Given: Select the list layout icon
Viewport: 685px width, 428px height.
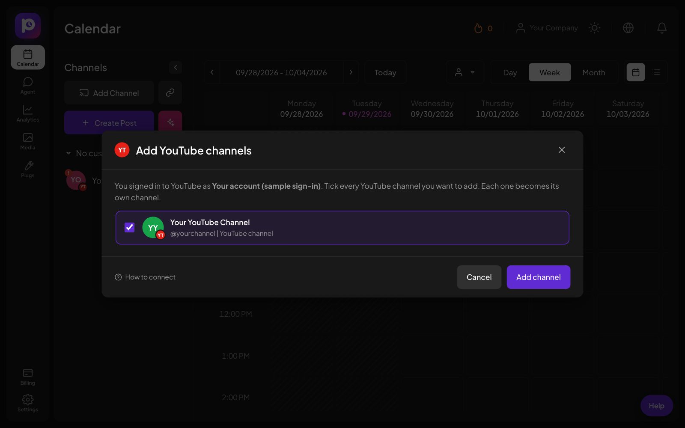Looking at the screenshot, I should point(656,72).
